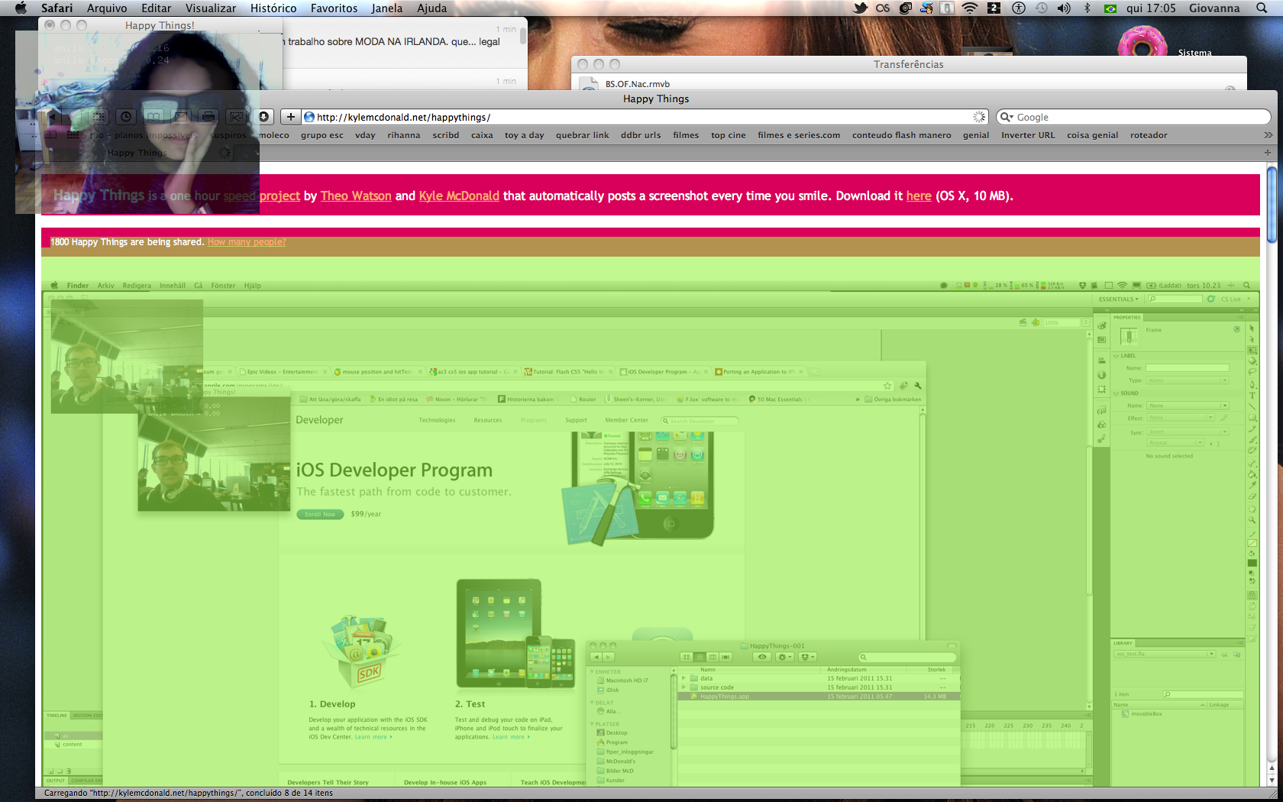The width and height of the screenshot is (1283, 802).
Task: Open the Giovanna user switching menu
Action: 1214,8
